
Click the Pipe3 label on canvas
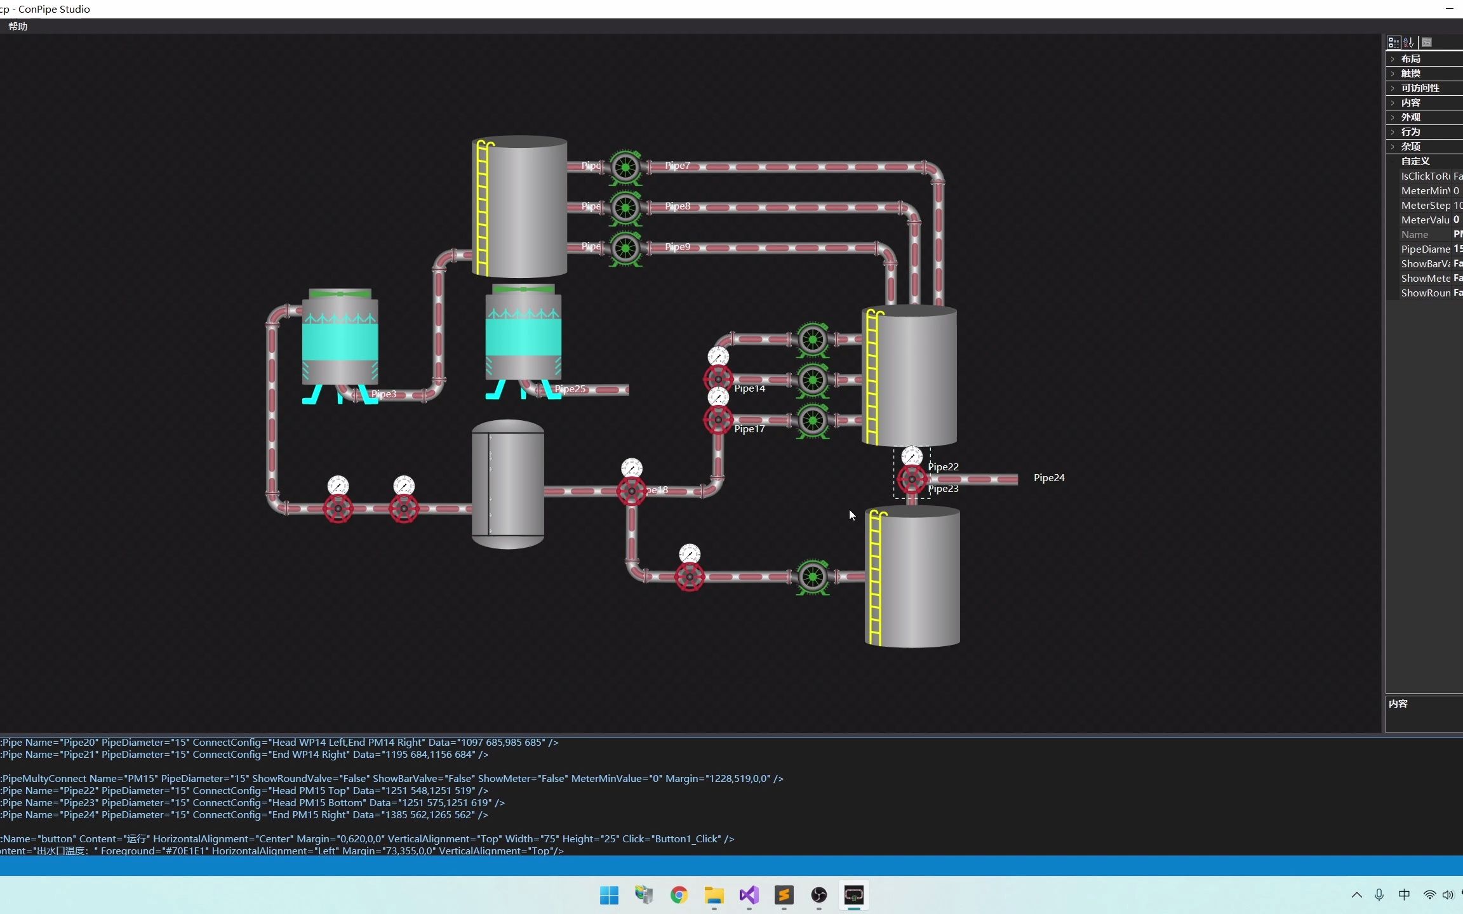[x=384, y=394]
